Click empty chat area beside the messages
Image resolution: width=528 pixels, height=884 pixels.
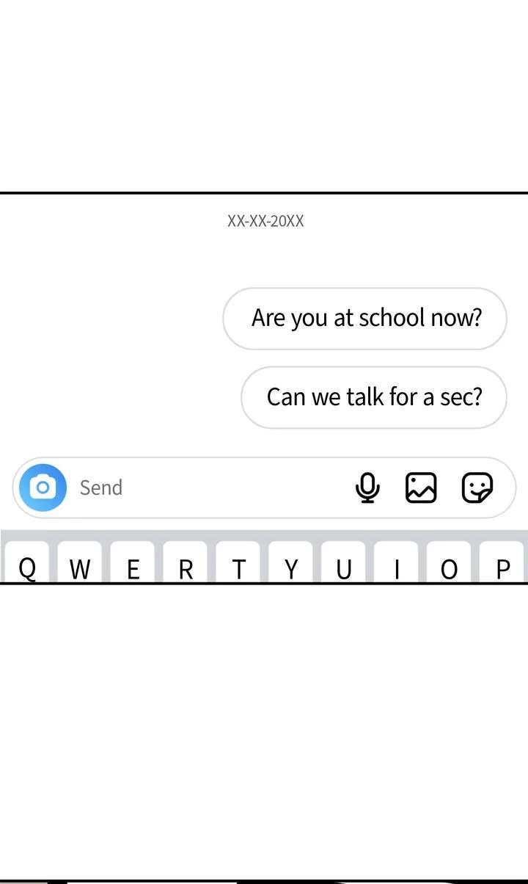point(110,352)
